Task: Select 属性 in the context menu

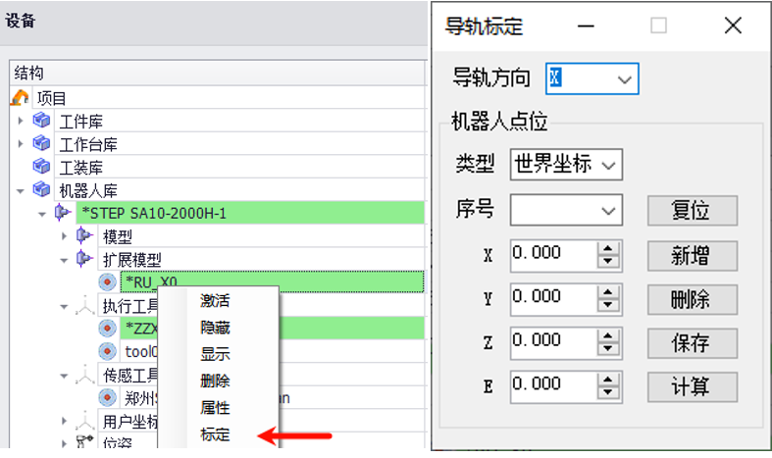Action: tap(216, 407)
